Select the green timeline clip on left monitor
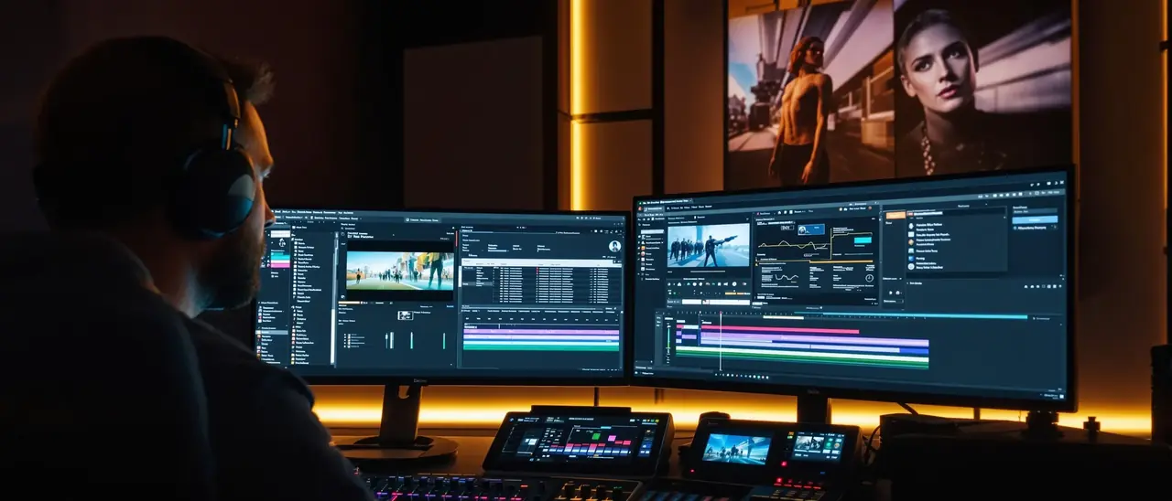 click(541, 347)
